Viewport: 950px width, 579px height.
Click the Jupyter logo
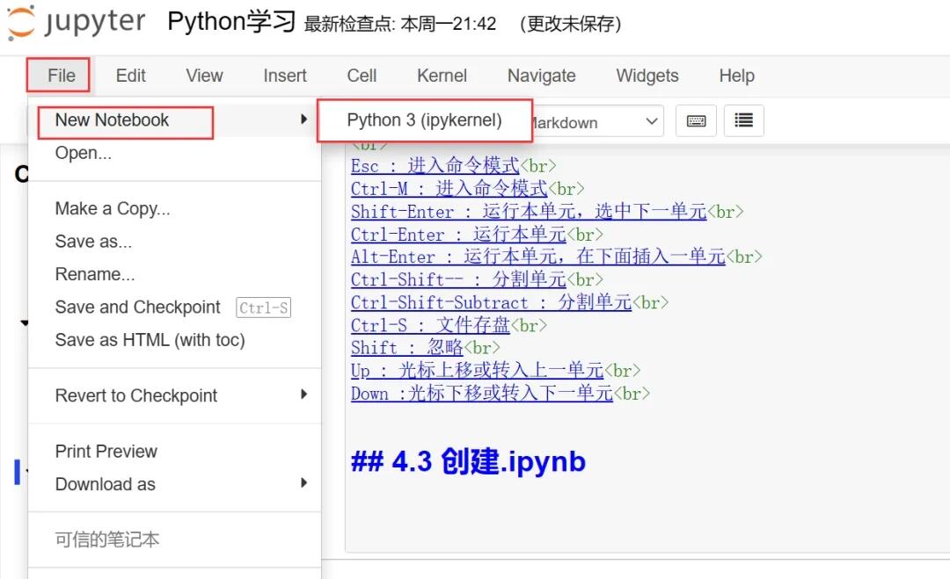point(77,22)
